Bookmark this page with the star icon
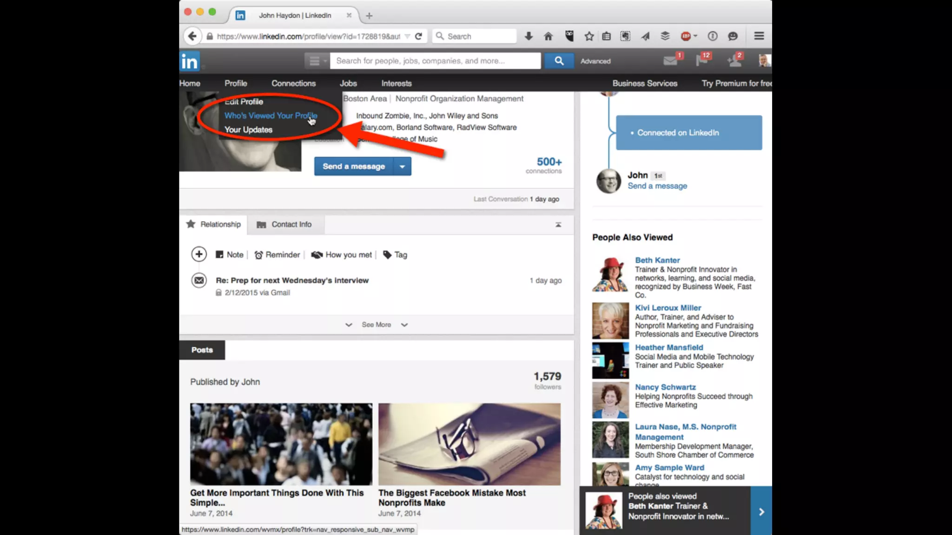This screenshot has width=952, height=535. [x=589, y=36]
